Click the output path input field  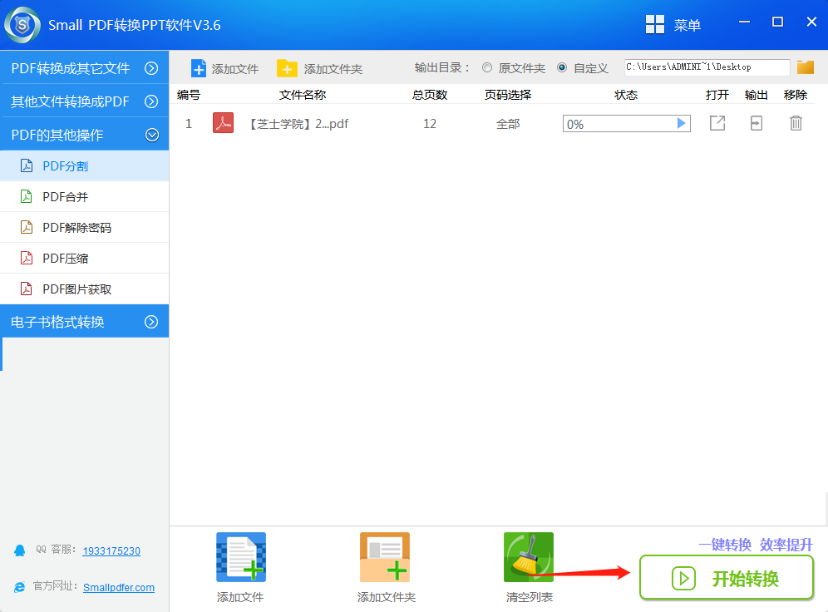point(707,67)
